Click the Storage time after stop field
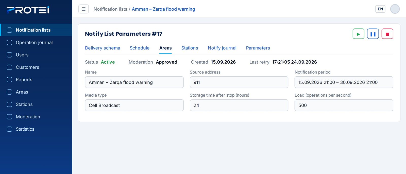The height and width of the screenshot is (174, 406). coord(239,105)
